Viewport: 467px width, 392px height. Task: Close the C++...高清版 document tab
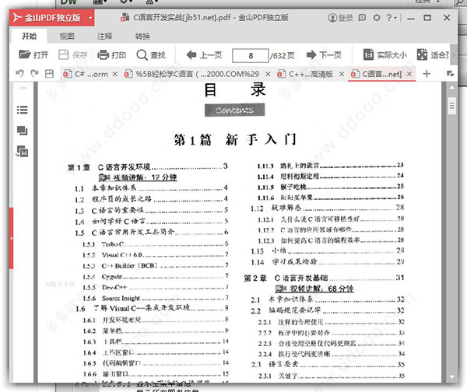342,74
